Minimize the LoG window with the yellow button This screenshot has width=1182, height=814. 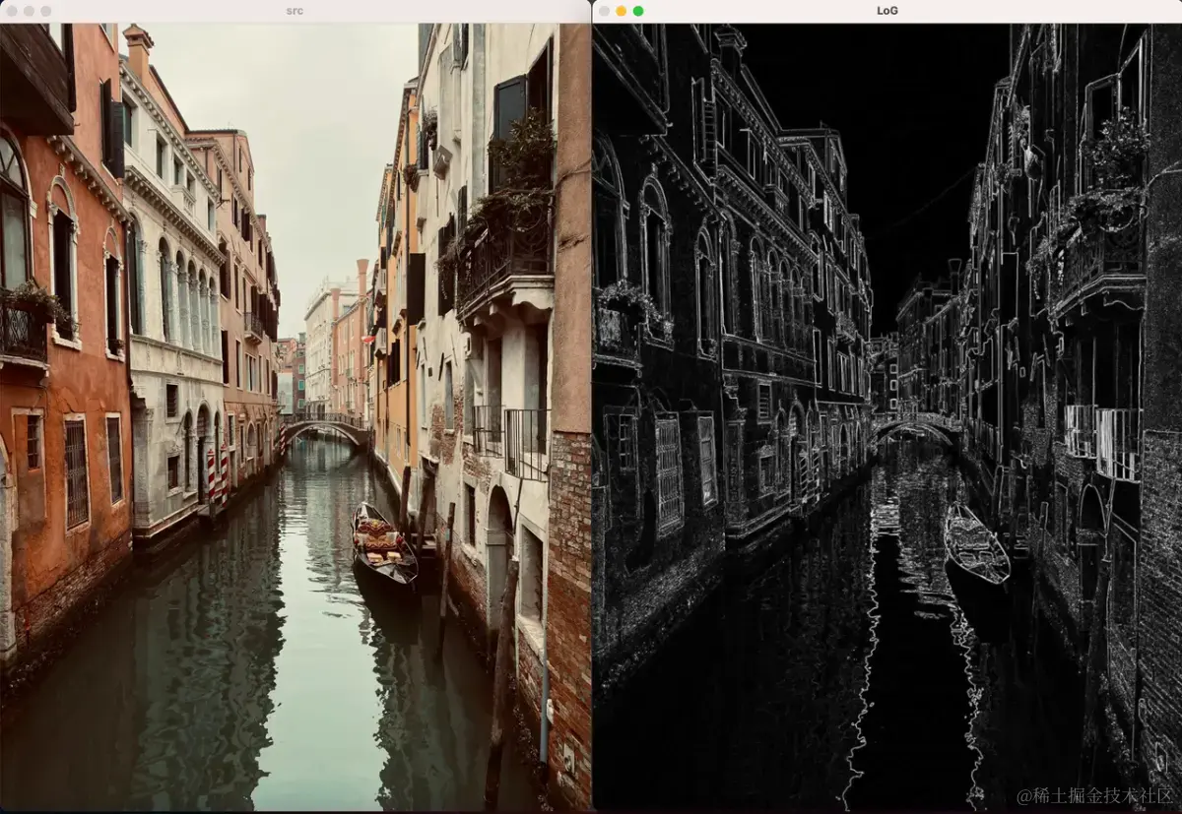(x=621, y=10)
